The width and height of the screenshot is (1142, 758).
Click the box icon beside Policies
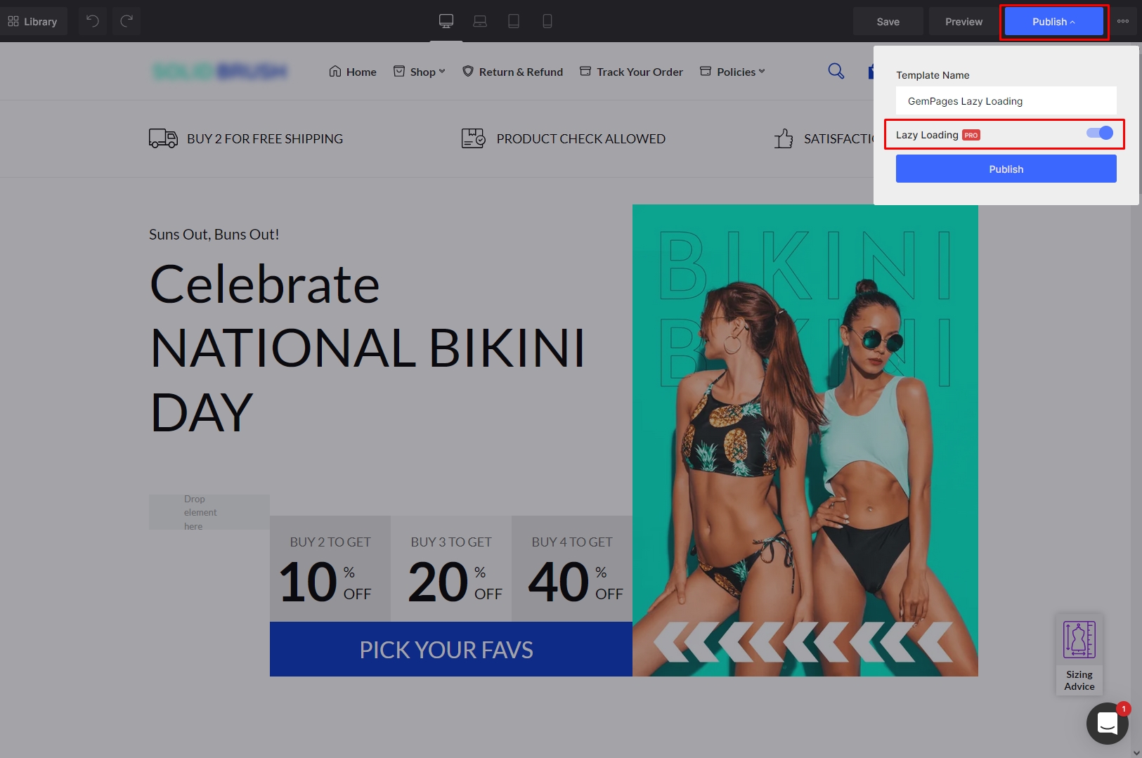pos(706,71)
